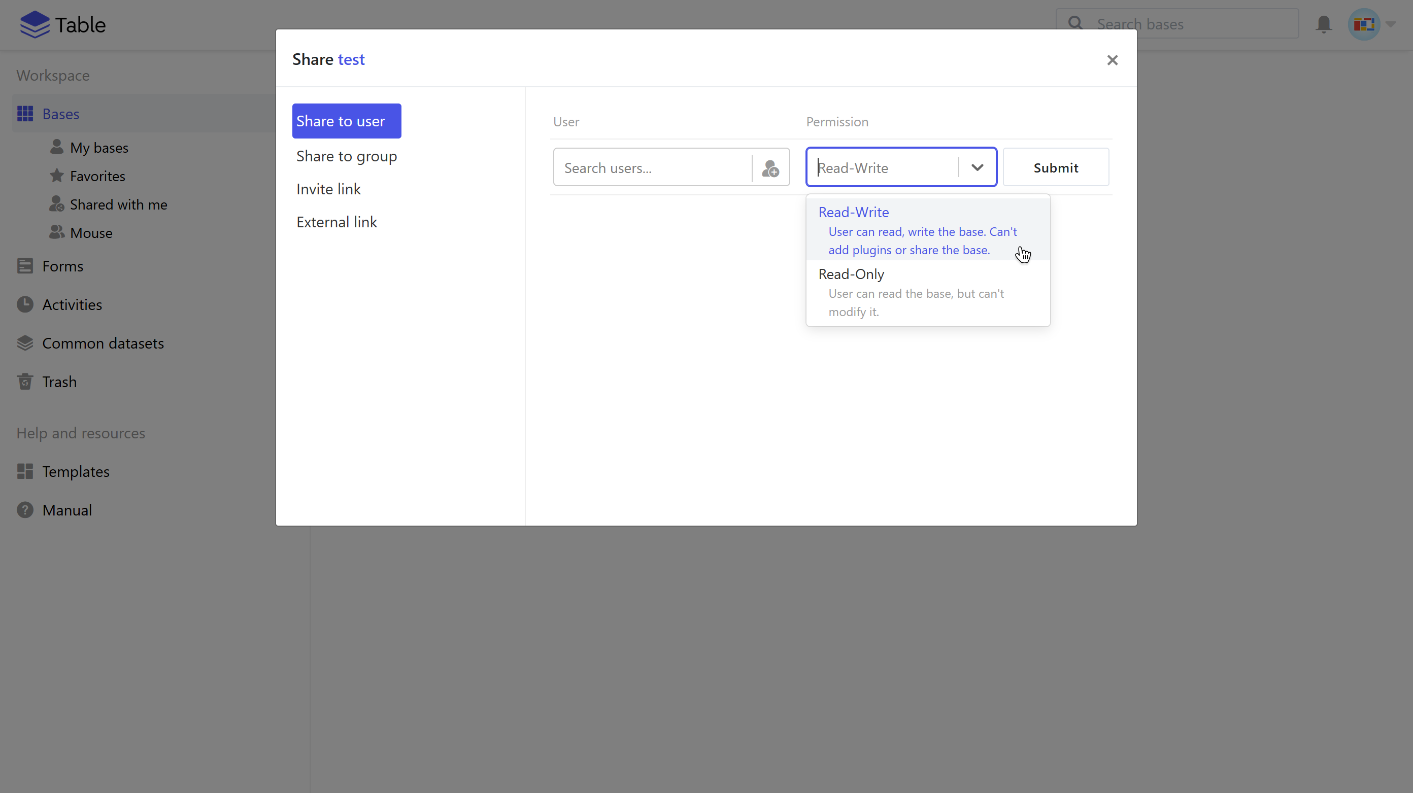Viewport: 1413px width, 793px height.
Task: Close the Share test dialog
Action: (1112, 60)
